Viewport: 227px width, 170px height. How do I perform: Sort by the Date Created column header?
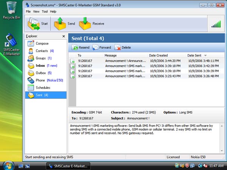point(158,56)
